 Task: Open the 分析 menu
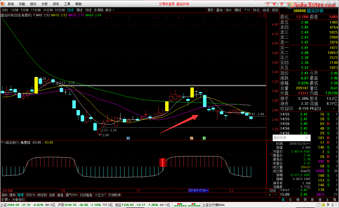point(44,4)
